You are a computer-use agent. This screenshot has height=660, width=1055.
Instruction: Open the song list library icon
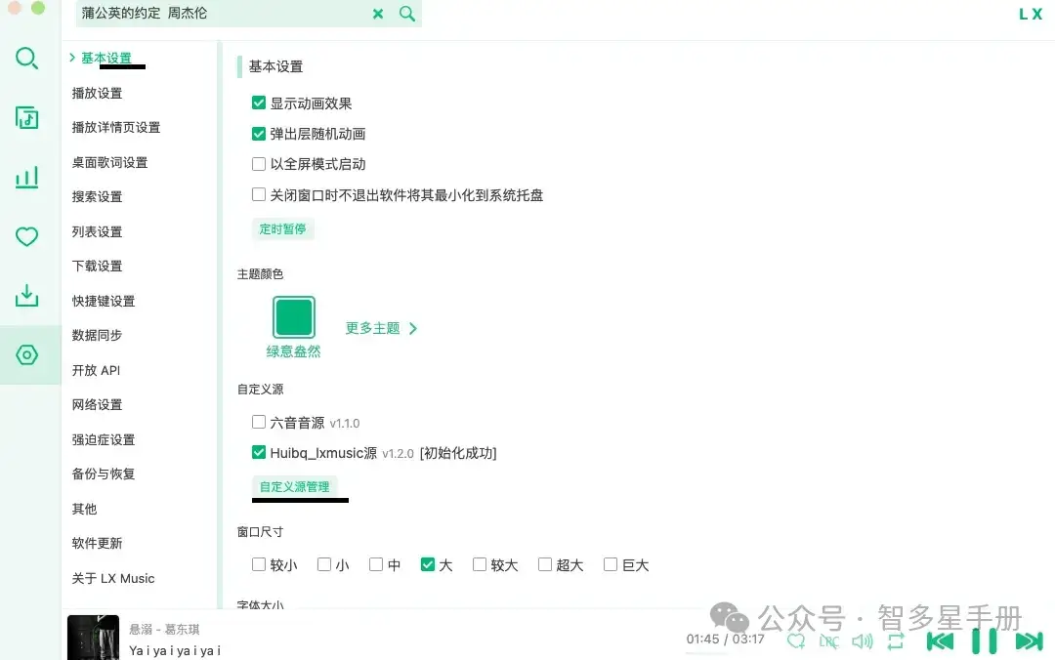27,118
